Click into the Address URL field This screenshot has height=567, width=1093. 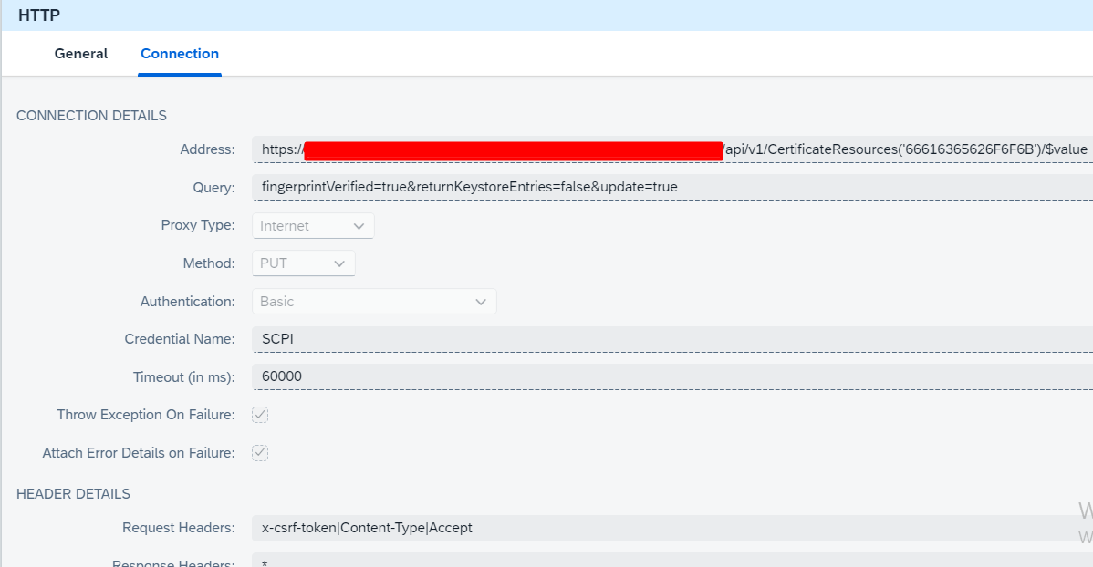pos(903,149)
